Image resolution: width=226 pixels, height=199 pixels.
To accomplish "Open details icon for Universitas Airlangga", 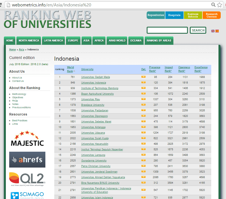I will click(x=143, y=127).
